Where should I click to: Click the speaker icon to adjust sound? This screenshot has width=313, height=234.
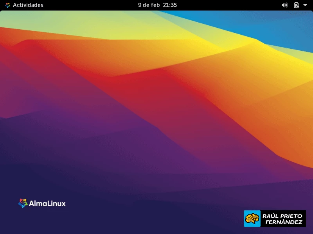coord(285,5)
